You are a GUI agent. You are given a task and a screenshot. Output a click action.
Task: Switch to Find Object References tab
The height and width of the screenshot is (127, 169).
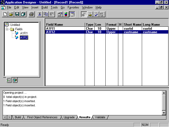[42, 117]
